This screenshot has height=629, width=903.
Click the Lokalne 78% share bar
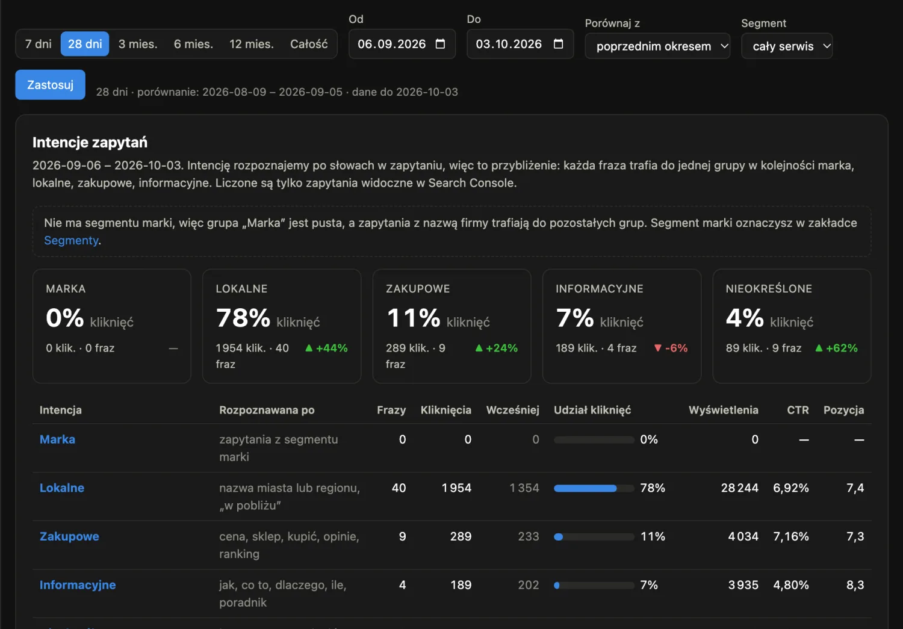coord(594,488)
